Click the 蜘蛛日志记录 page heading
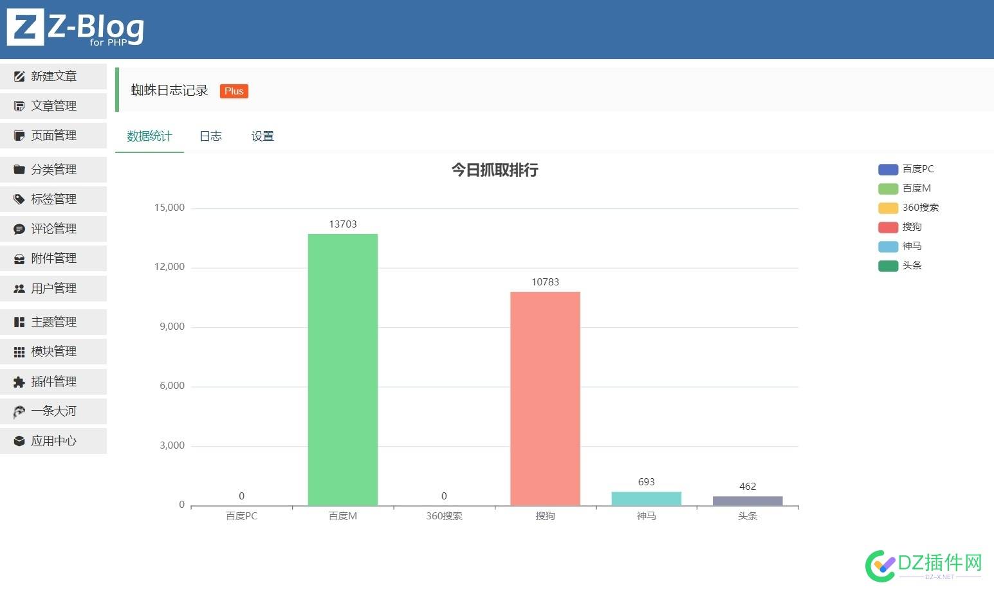Viewport: 994px width, 592px height. [170, 91]
